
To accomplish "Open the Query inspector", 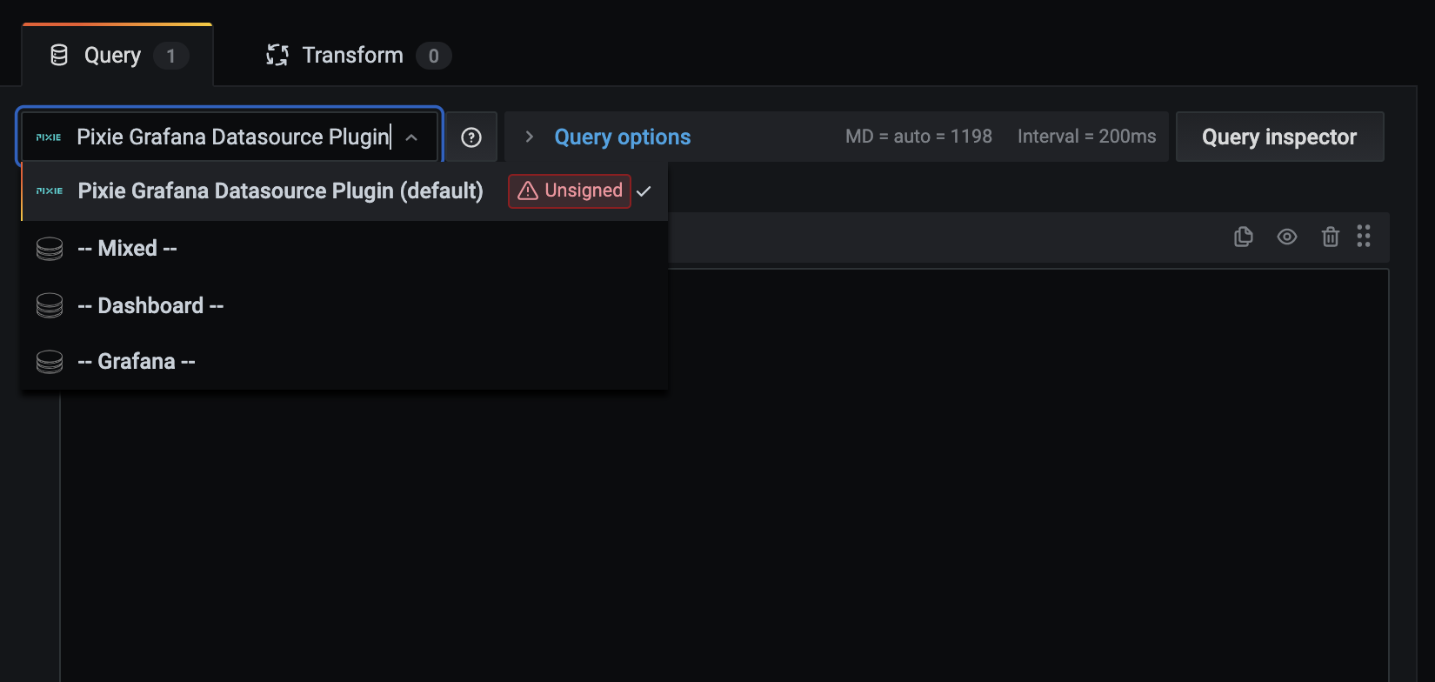I will (1279, 137).
